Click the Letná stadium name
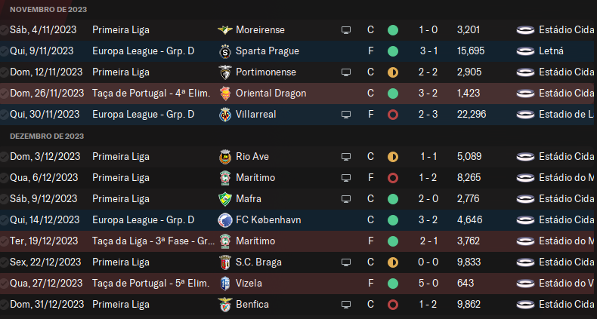Screen dimensions: 597x319 pos(552,51)
